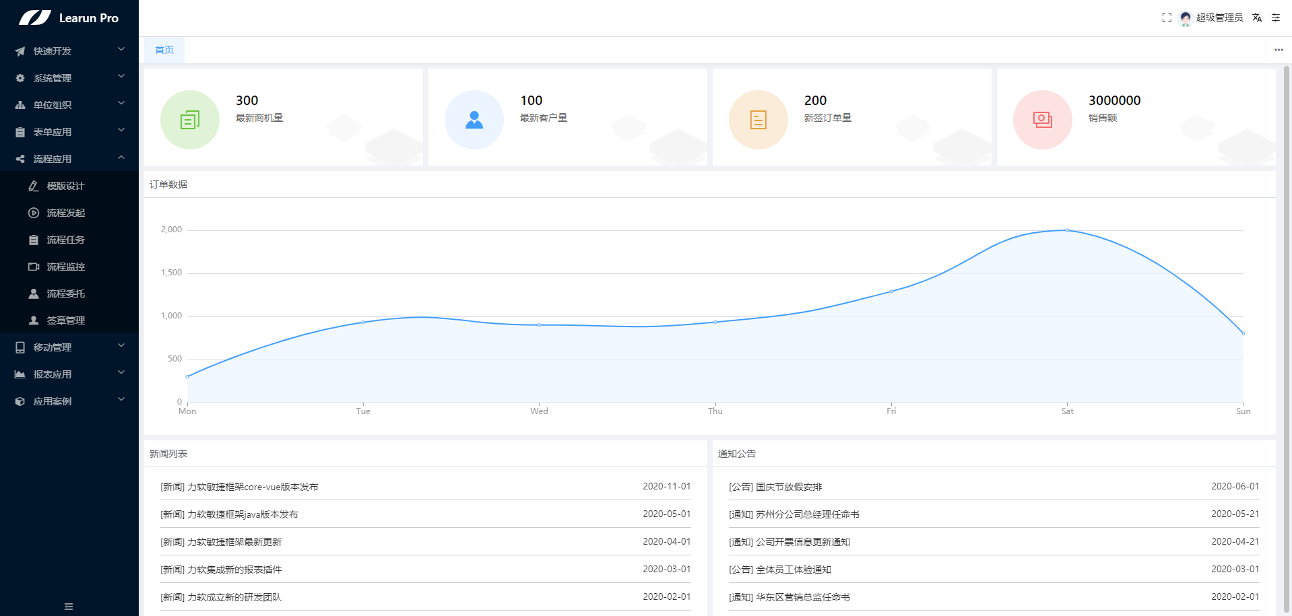This screenshot has height=616, width=1292.
Task: Click the organization icon beside 单位组织
Action: coord(20,105)
